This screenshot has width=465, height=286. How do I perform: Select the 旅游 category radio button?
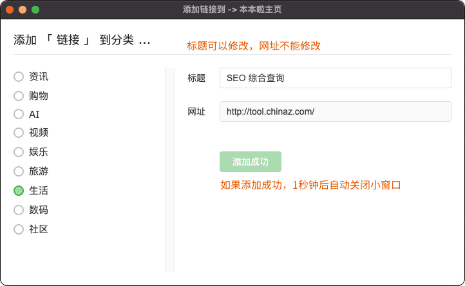[19, 171]
